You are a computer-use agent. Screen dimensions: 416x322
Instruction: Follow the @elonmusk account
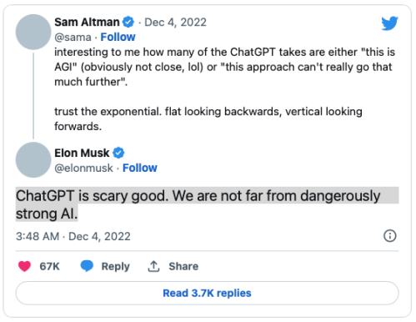coord(140,168)
